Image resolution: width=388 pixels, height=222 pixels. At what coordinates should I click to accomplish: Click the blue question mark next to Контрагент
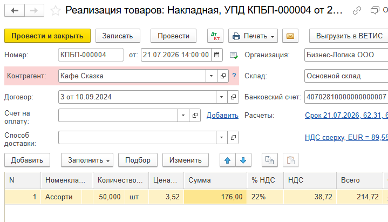click(234, 76)
